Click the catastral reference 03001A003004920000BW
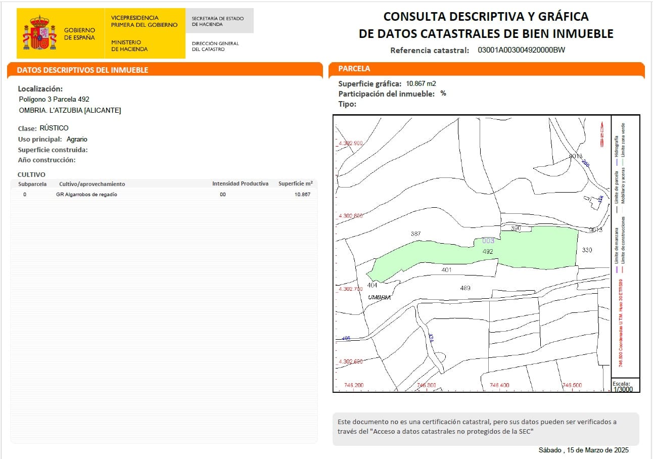 click(521, 50)
